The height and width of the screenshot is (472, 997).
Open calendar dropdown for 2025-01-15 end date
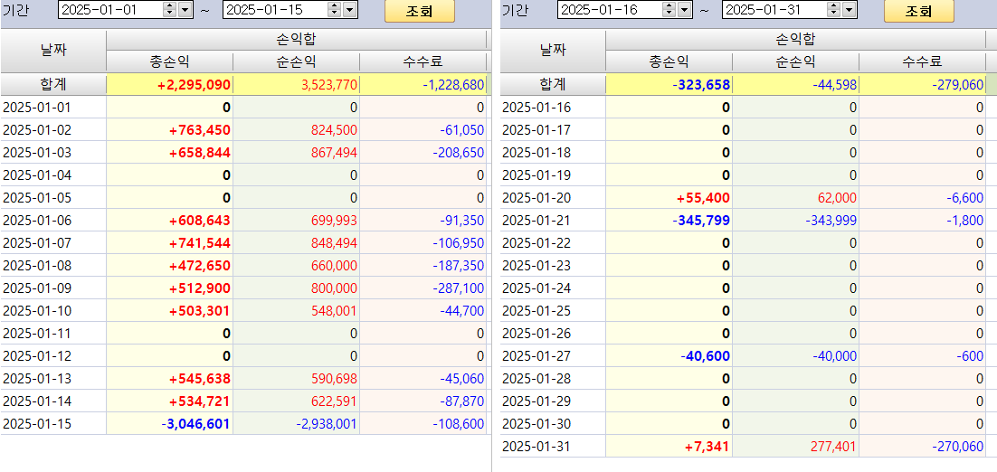[350, 10]
